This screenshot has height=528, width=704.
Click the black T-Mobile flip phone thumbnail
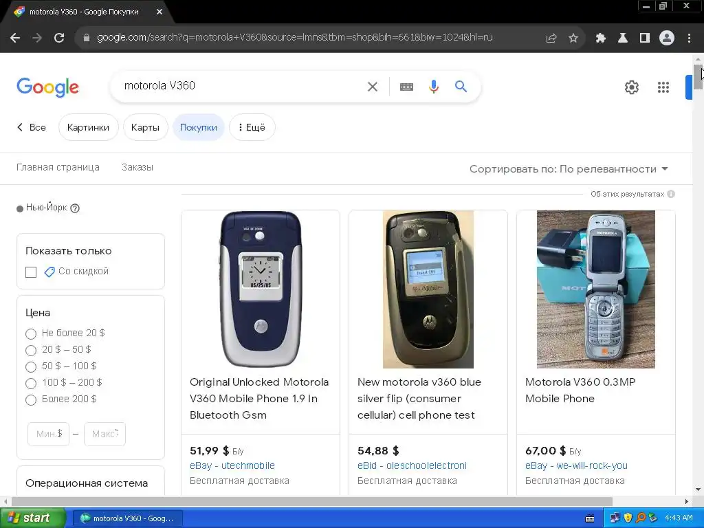click(428, 289)
